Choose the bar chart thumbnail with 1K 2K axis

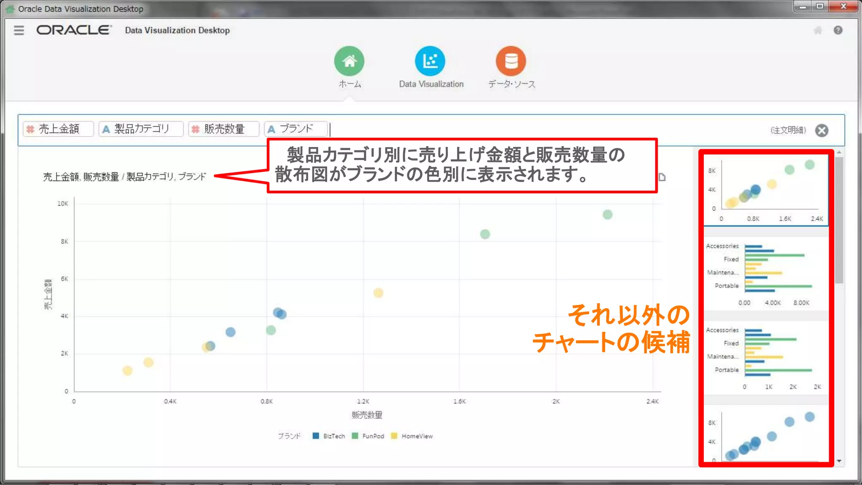coord(766,358)
